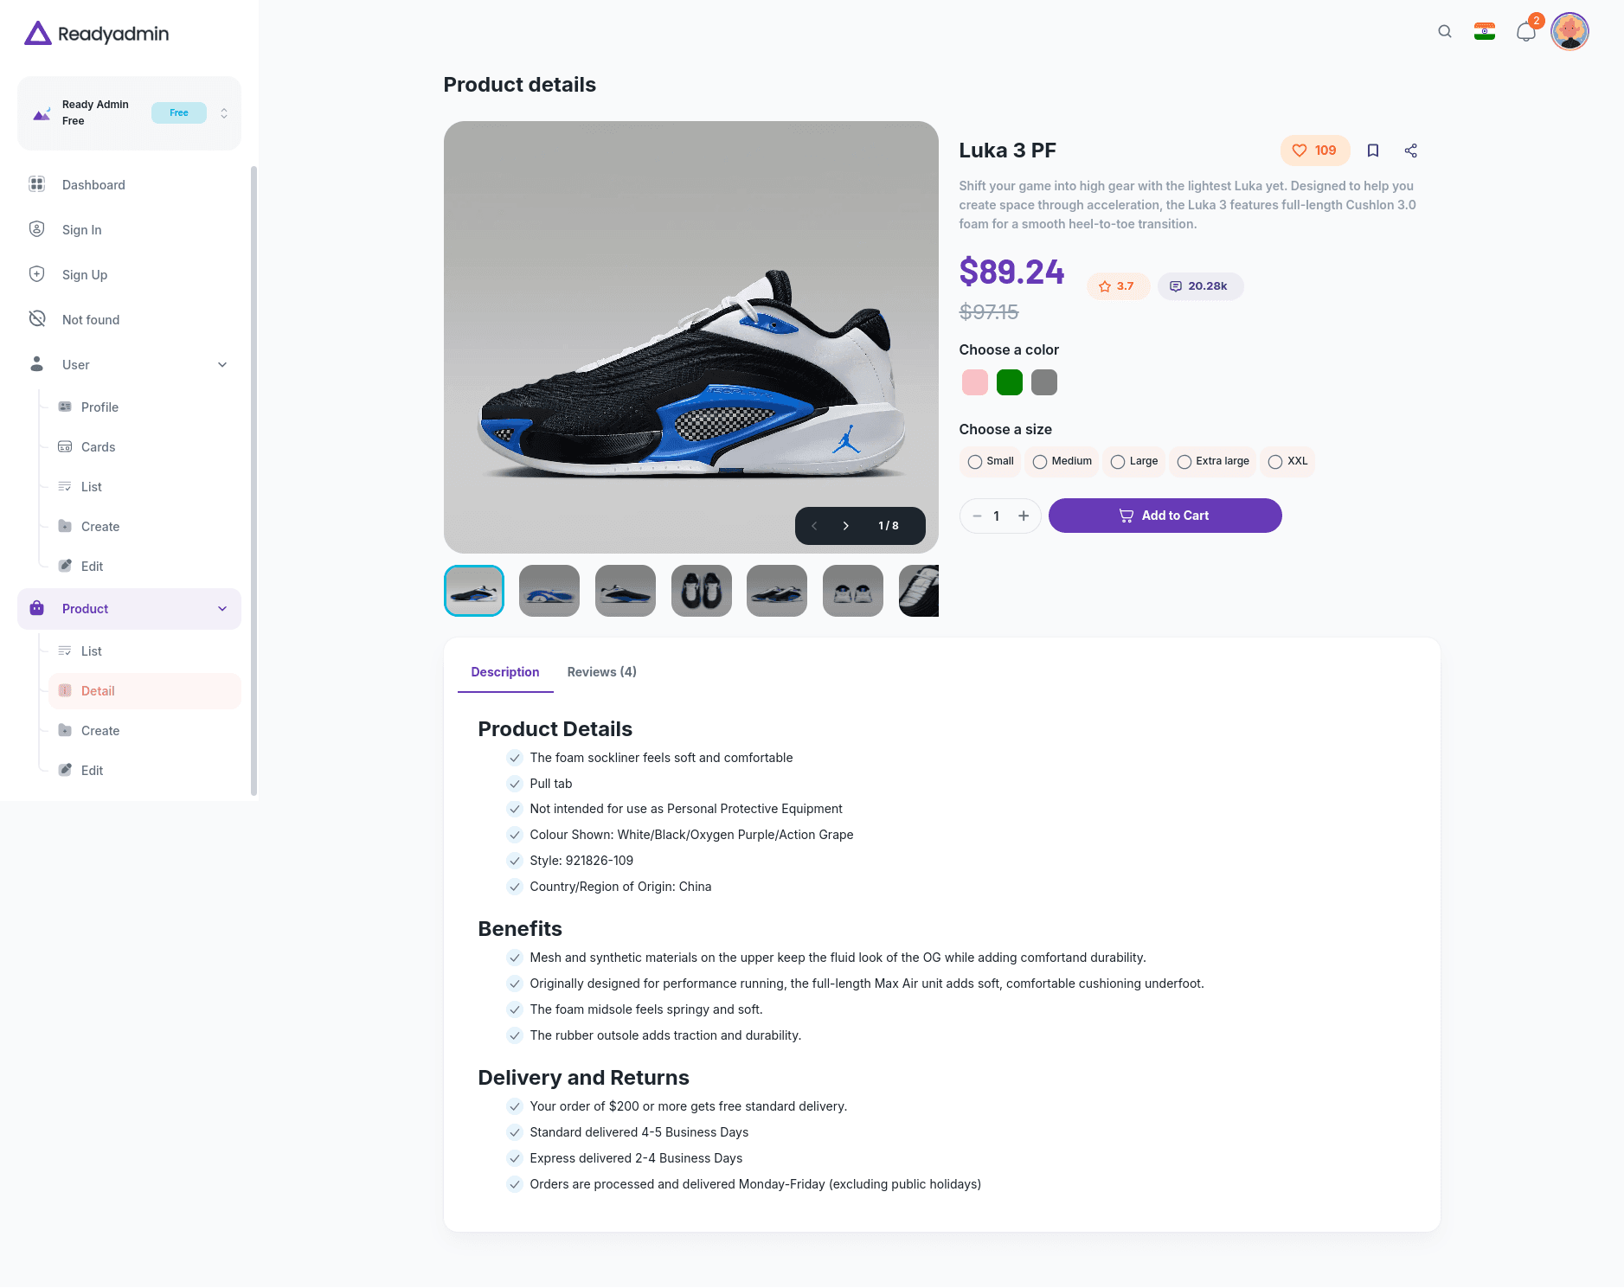Select the fourth product thumbnail
The image size is (1624, 1288).
click(x=701, y=591)
